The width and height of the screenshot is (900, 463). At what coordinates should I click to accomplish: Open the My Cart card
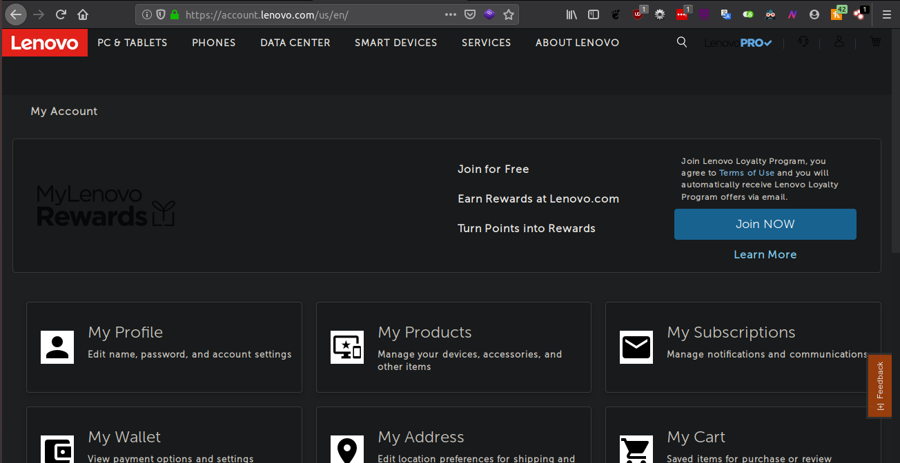[x=743, y=435]
